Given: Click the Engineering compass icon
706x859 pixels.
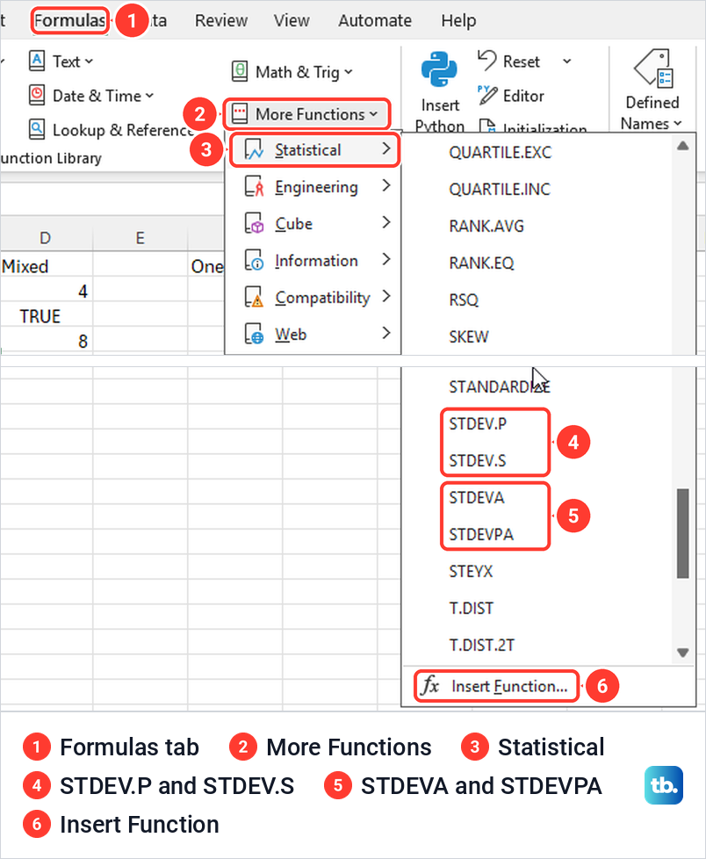Looking at the screenshot, I should [x=254, y=186].
